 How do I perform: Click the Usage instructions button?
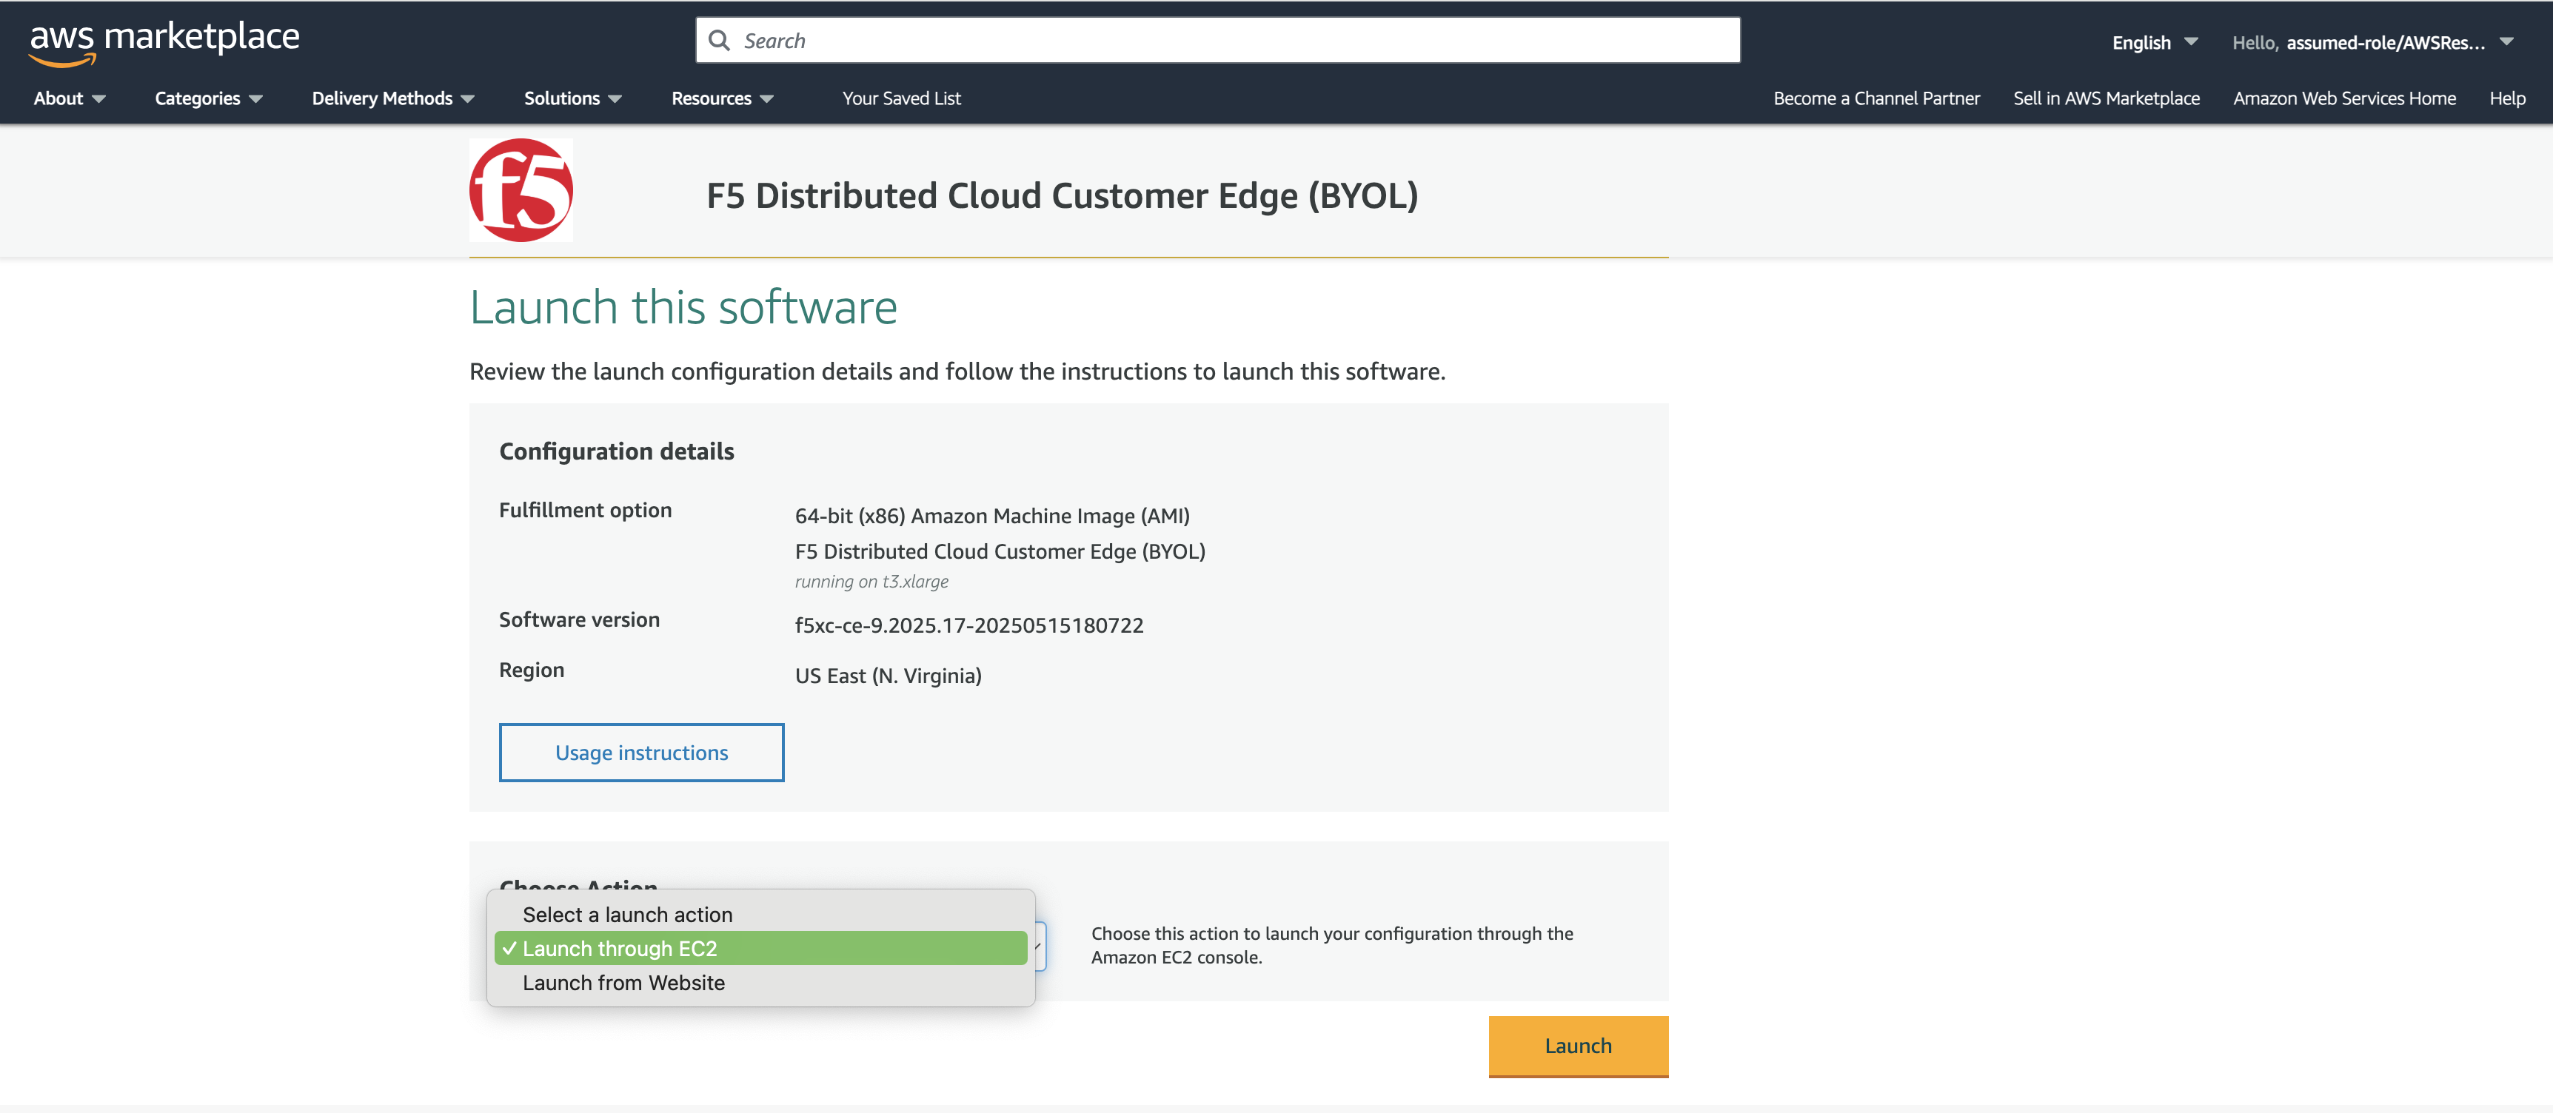click(641, 753)
